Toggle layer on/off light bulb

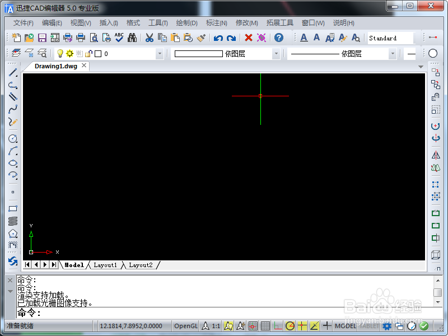click(x=60, y=53)
